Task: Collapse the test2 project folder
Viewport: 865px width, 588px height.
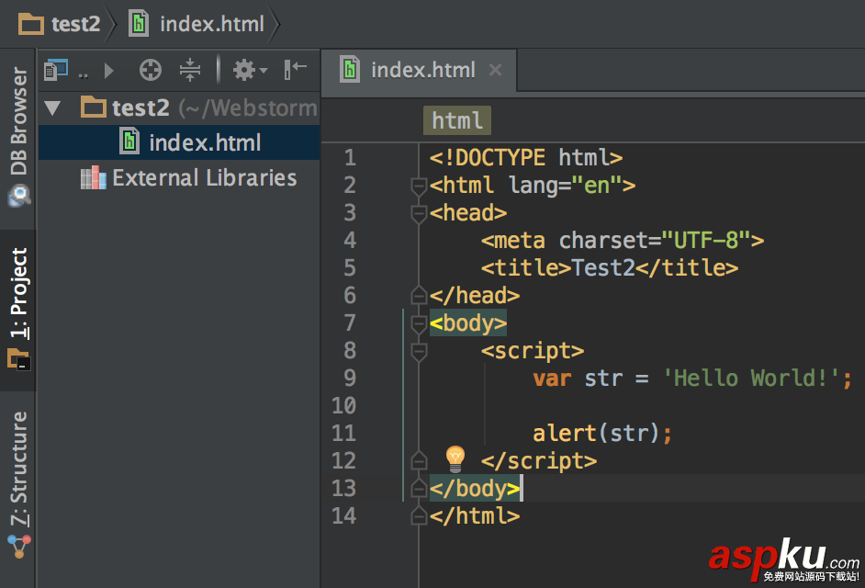Action: point(53,108)
